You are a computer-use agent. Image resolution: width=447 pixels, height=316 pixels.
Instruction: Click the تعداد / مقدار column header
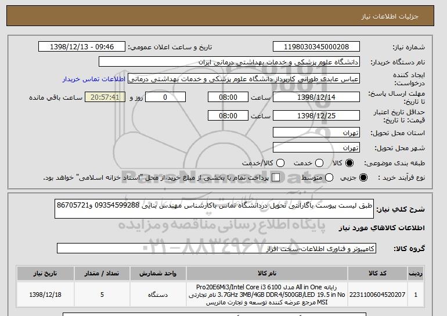coord(102,273)
